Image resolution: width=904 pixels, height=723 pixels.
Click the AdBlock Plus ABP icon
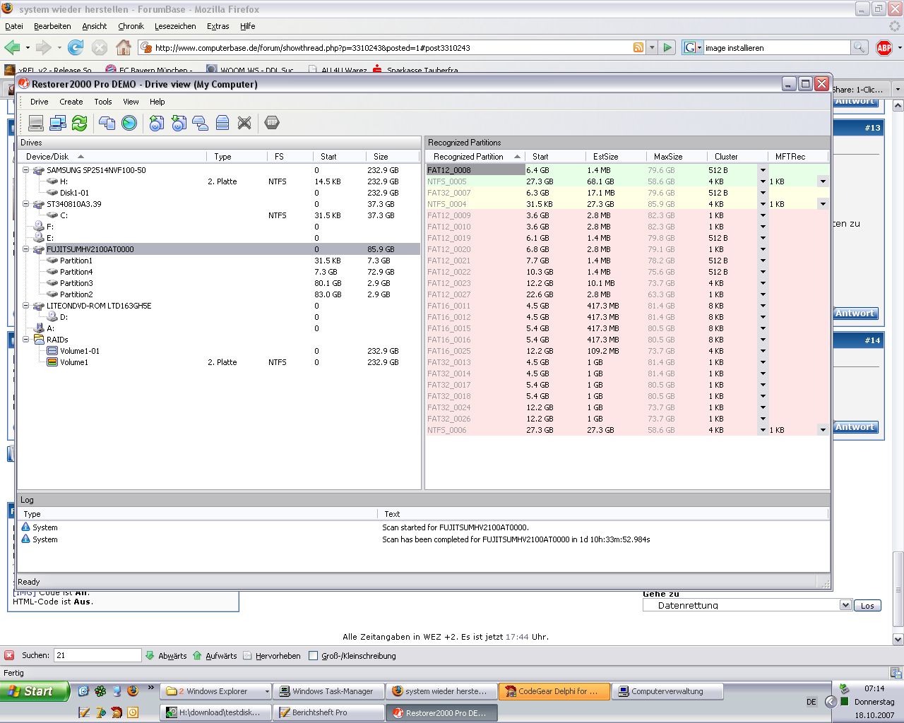(884, 47)
